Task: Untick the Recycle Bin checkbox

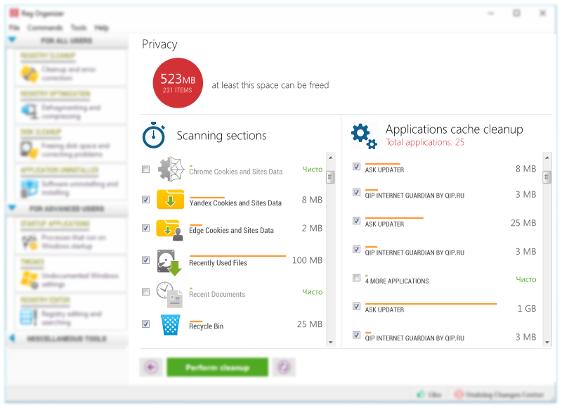Action: click(x=146, y=324)
